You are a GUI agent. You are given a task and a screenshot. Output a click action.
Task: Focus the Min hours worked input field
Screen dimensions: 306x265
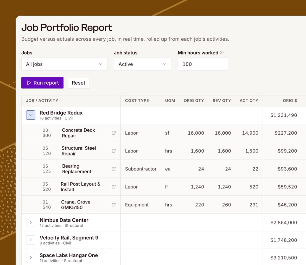coord(203,64)
